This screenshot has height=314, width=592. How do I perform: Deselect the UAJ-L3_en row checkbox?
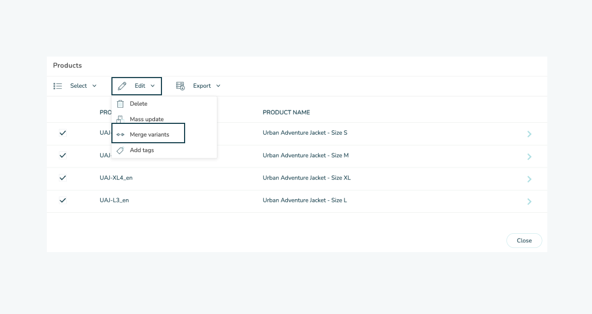pyautogui.click(x=62, y=200)
